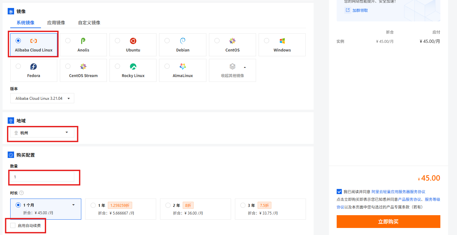Select the CentOS Stream radio button
Image resolution: width=457 pixels, height=235 pixels.
click(x=68, y=66)
